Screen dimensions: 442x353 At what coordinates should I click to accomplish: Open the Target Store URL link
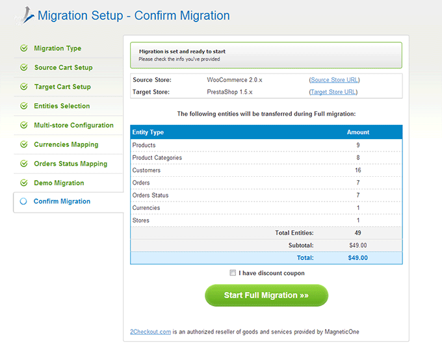(x=333, y=92)
